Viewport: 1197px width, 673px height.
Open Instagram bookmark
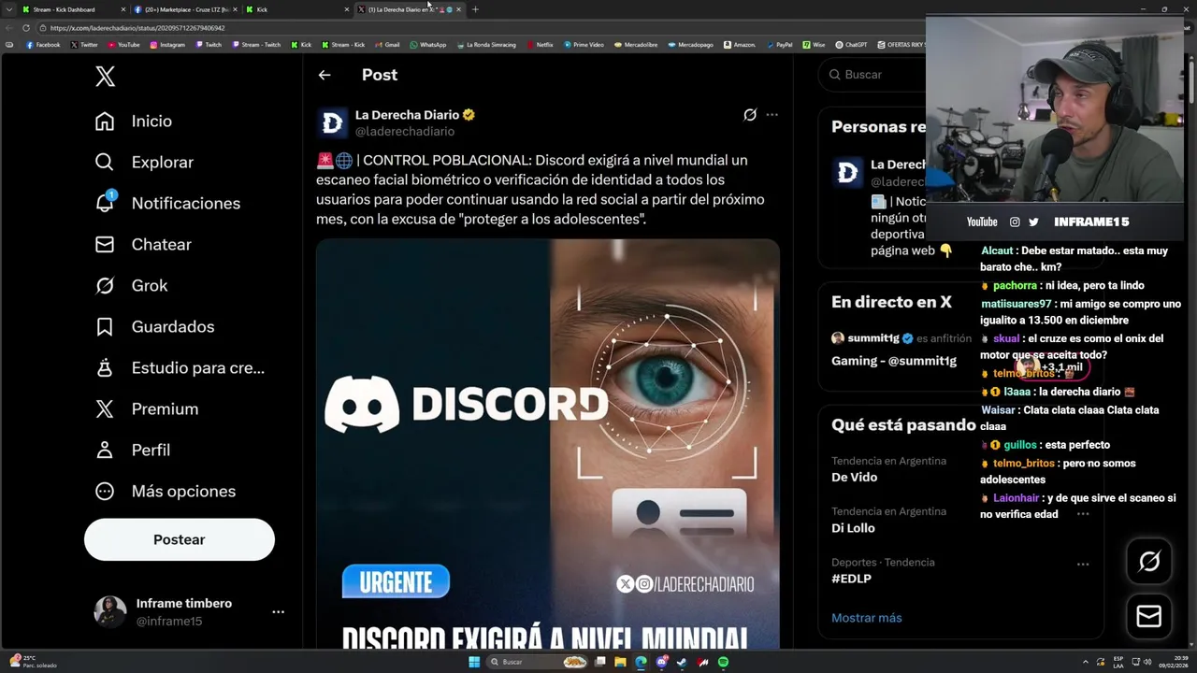point(167,45)
